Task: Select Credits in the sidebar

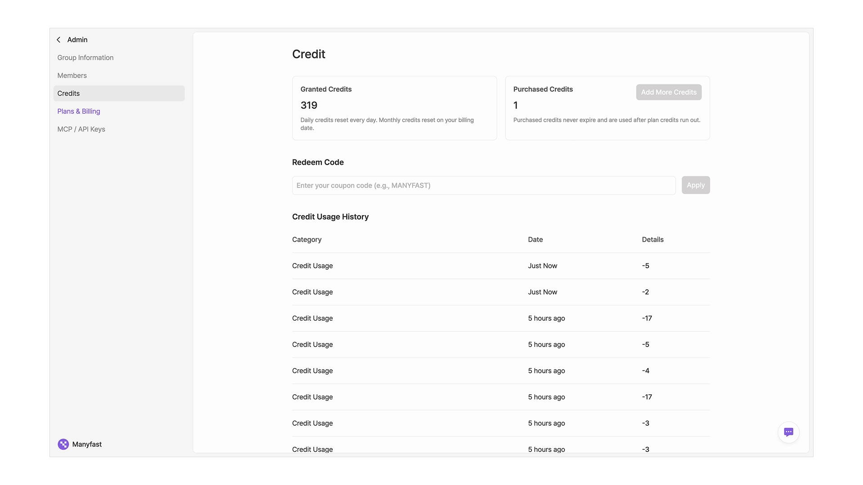Action: pyautogui.click(x=68, y=93)
